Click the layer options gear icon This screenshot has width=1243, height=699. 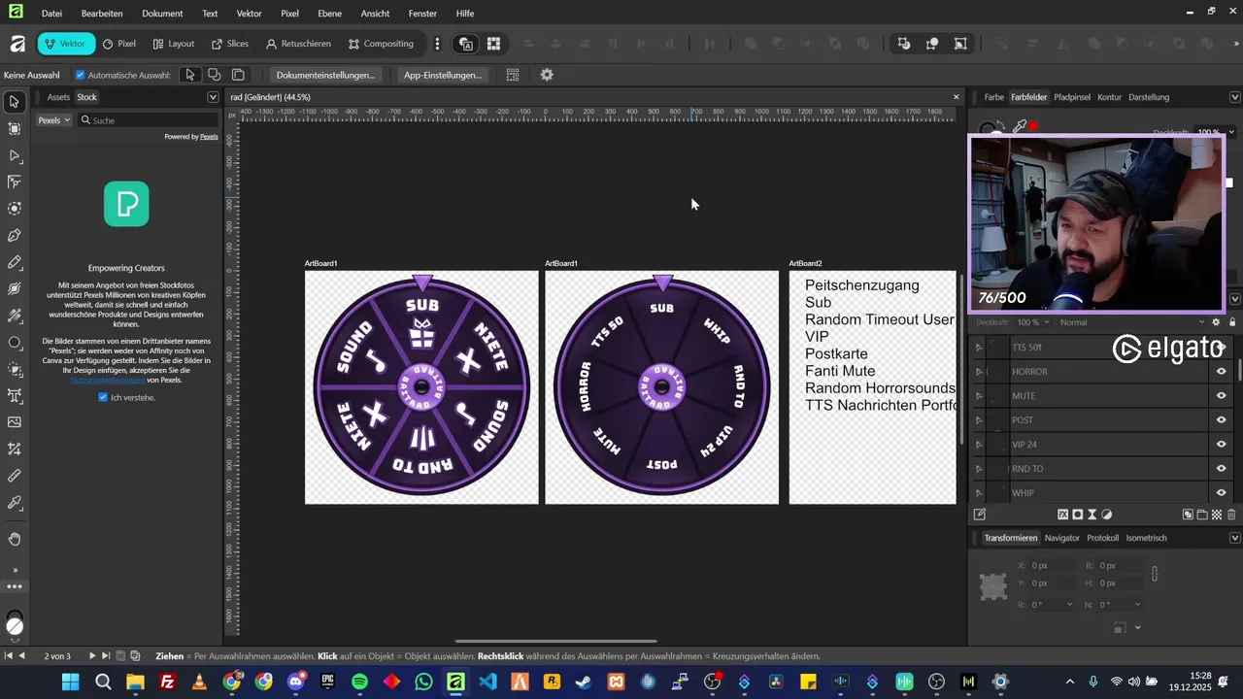pyautogui.click(x=1216, y=322)
